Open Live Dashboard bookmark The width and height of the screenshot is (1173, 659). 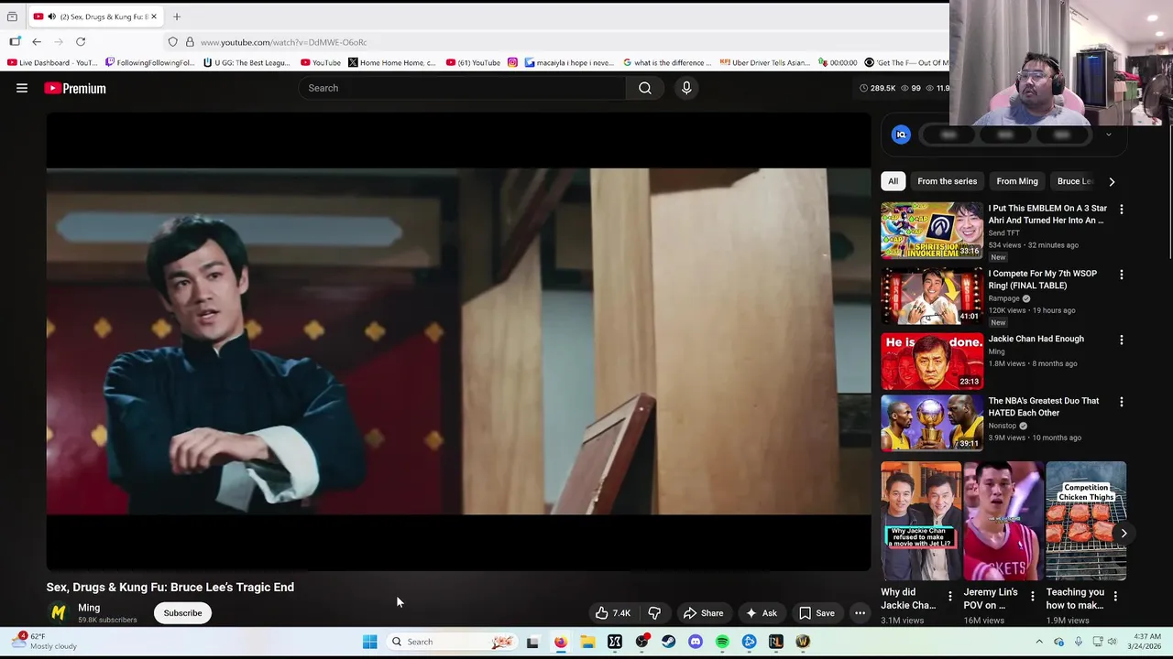pos(52,62)
